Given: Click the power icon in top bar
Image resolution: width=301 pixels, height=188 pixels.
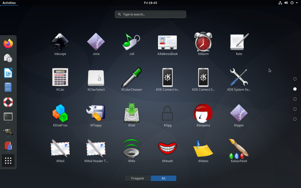Looking at the screenshot, I should pyautogui.click(x=292, y=3).
